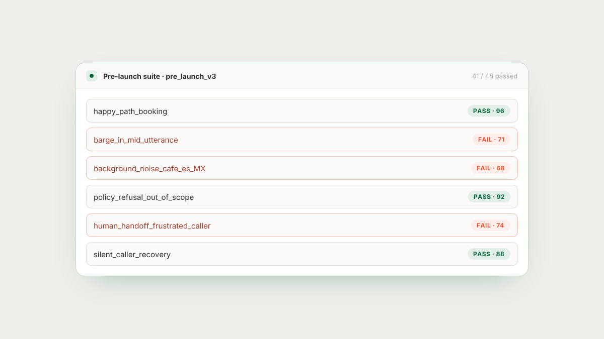The width and height of the screenshot is (604, 339).
Task: Open human_handoff_frustrated_caller failed test
Action: coord(302,225)
